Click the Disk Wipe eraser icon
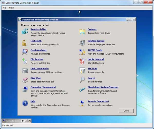Viewport: 154px width, 129px height. pos(25,80)
